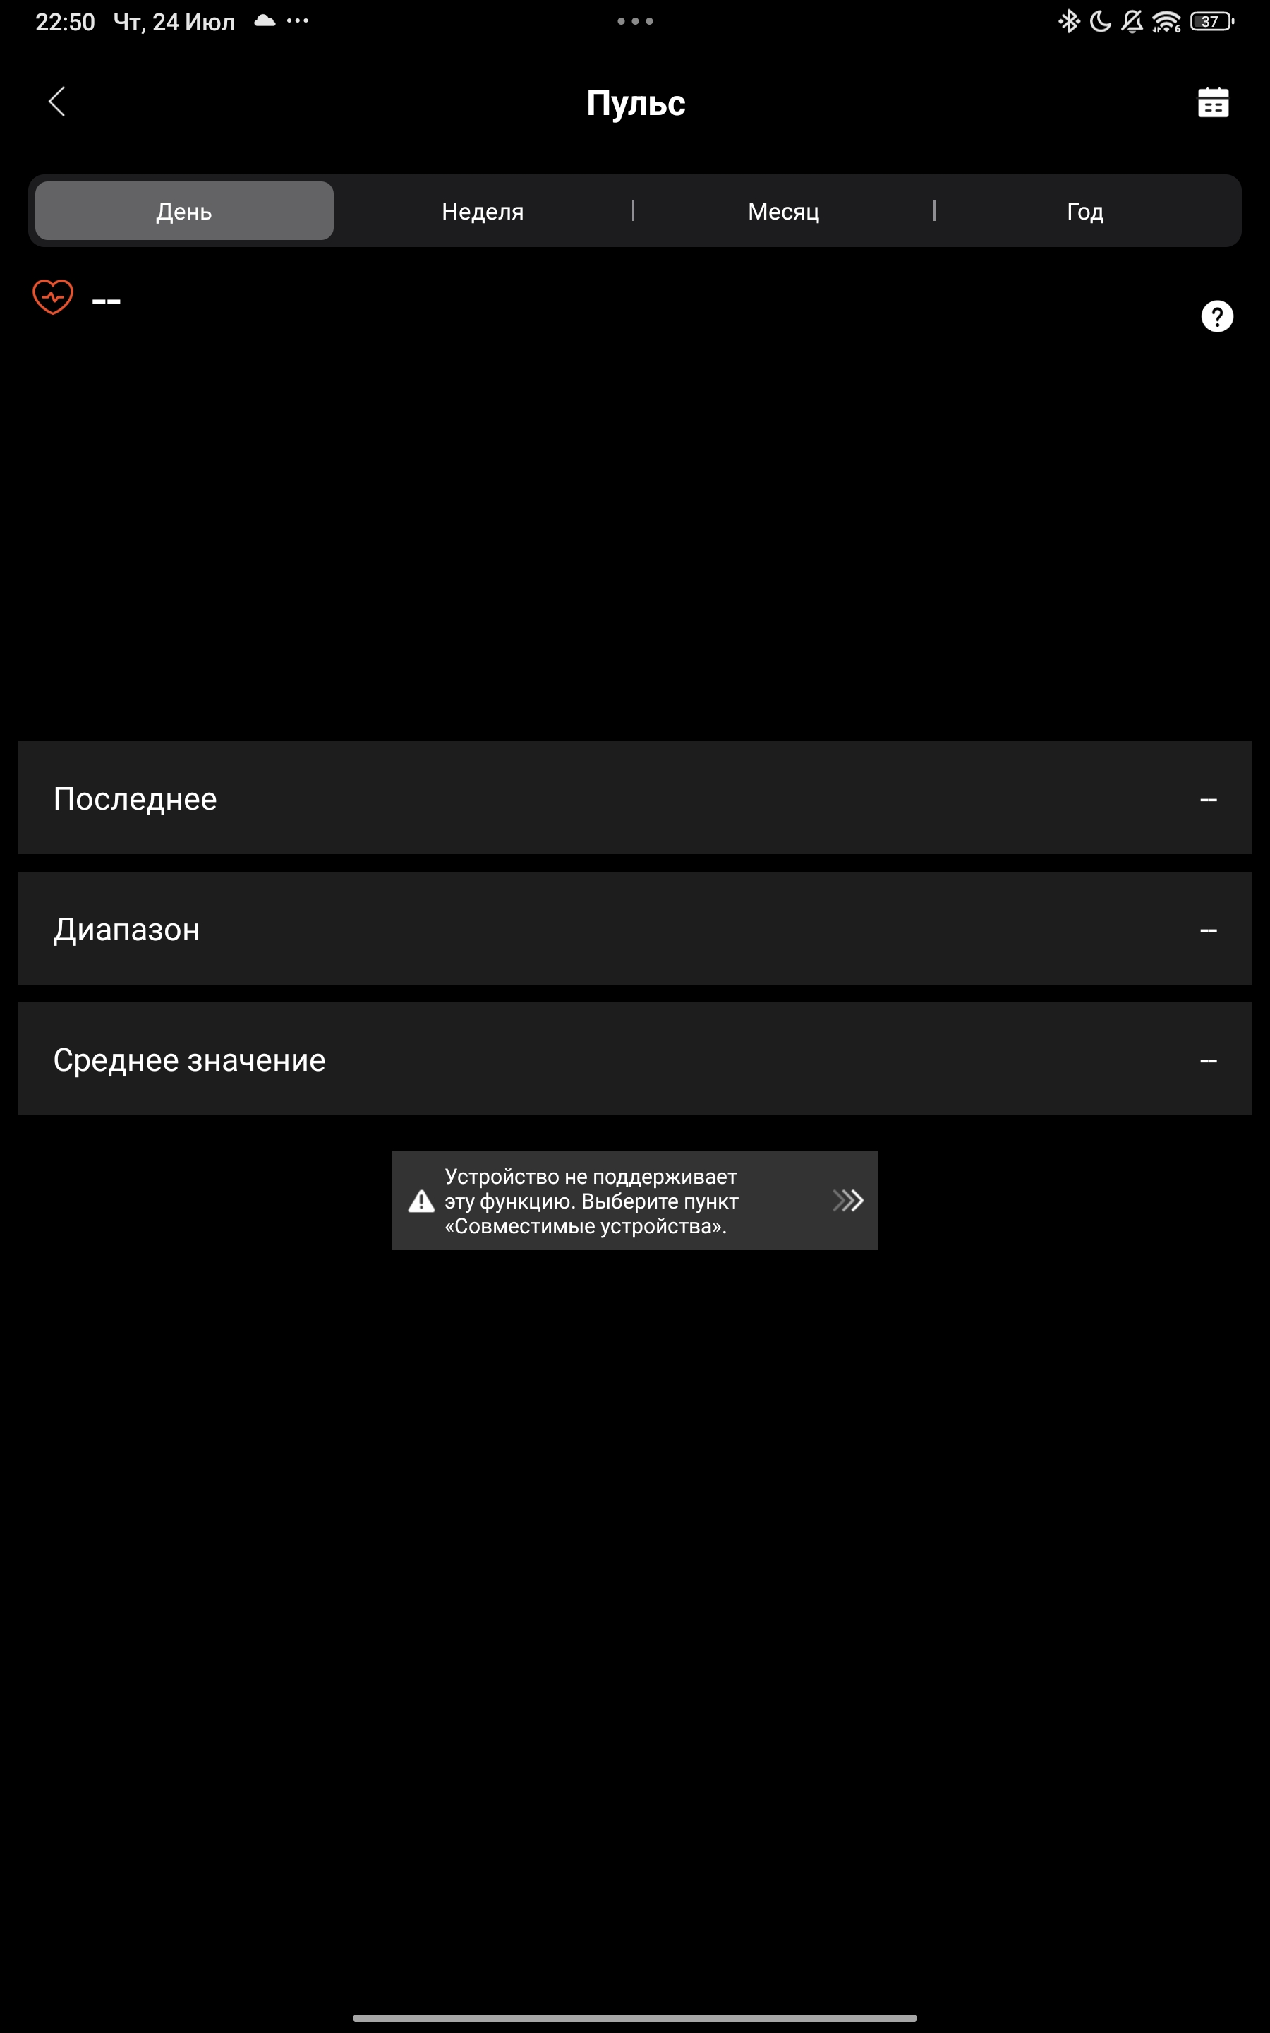The image size is (1270, 2033).
Task: Open the Диапазон row
Action: [x=635, y=928]
